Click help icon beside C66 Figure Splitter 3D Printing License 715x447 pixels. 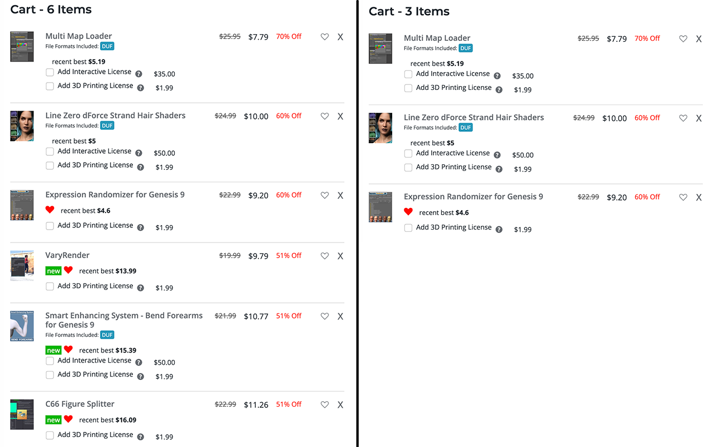[x=140, y=437]
